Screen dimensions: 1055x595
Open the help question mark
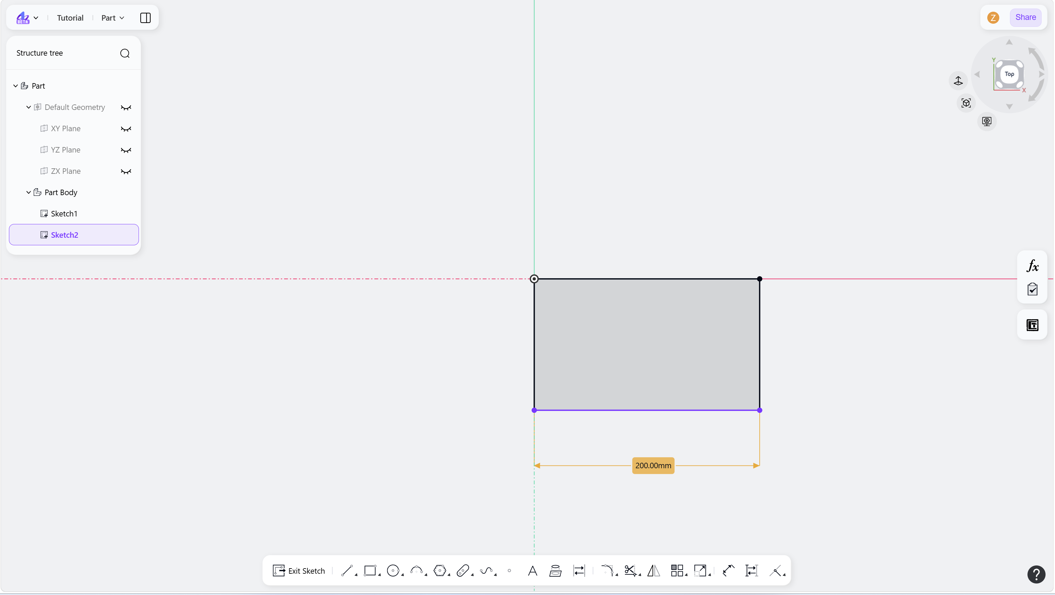point(1036,574)
